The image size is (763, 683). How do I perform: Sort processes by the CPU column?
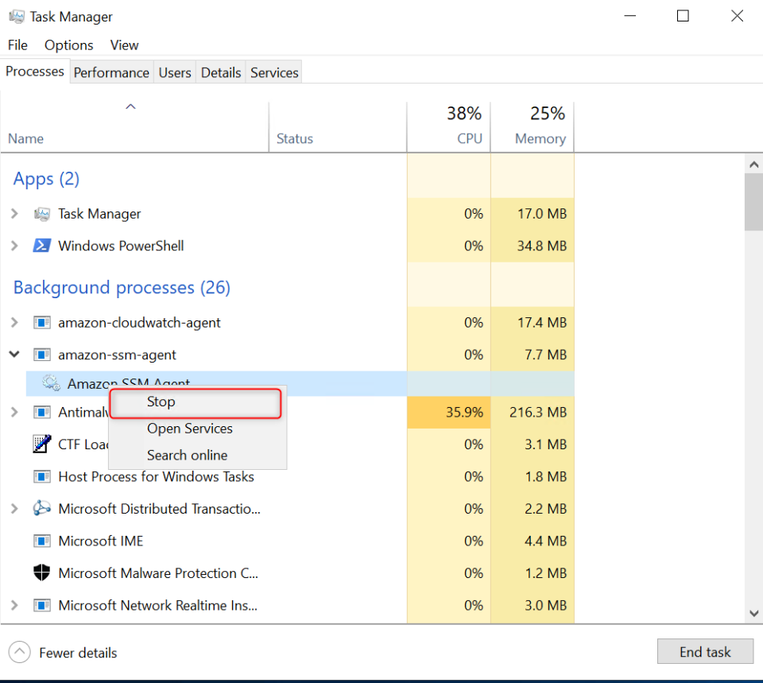(469, 138)
